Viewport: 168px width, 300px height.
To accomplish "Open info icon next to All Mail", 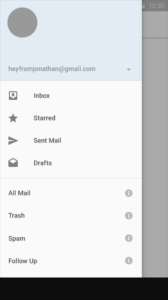I will pos(129,193).
